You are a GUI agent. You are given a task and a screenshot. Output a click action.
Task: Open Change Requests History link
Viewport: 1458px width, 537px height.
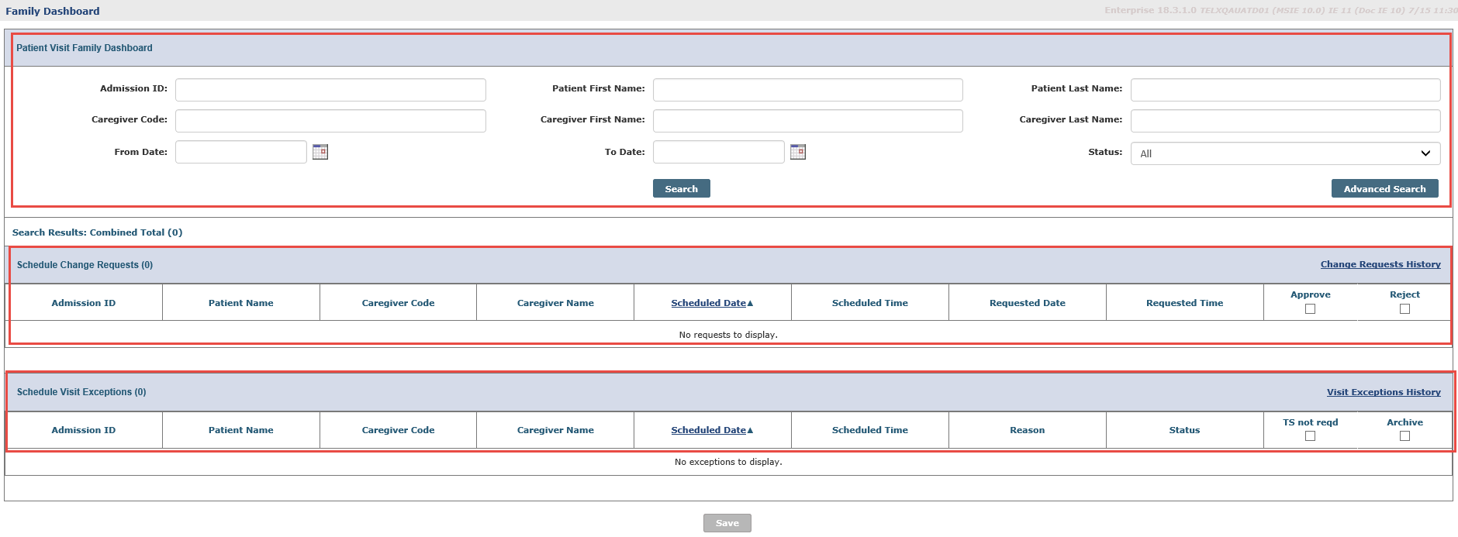coord(1380,264)
